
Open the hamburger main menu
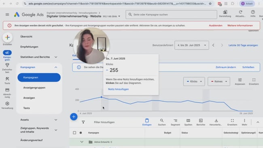pos(7,15)
